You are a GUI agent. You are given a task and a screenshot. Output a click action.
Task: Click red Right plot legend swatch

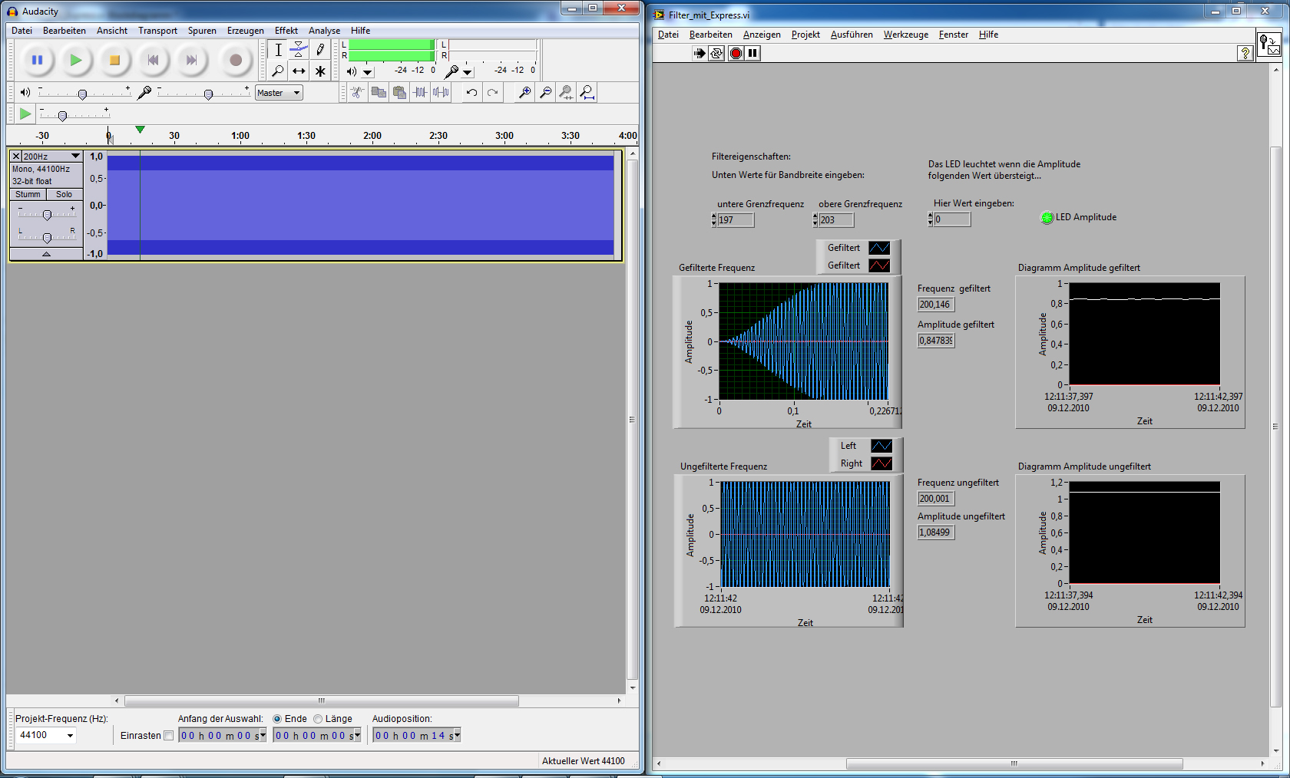[881, 463]
